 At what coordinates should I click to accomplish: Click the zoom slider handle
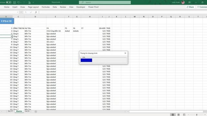point(197,115)
